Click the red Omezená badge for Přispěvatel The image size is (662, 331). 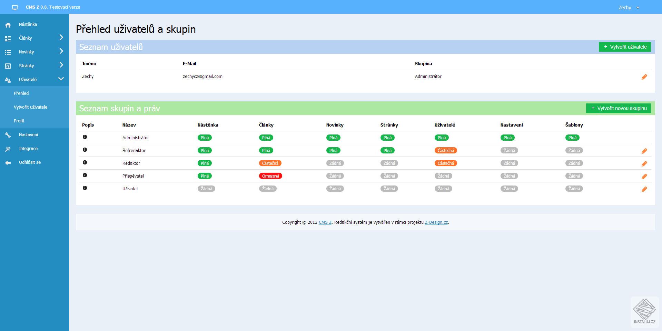click(270, 176)
